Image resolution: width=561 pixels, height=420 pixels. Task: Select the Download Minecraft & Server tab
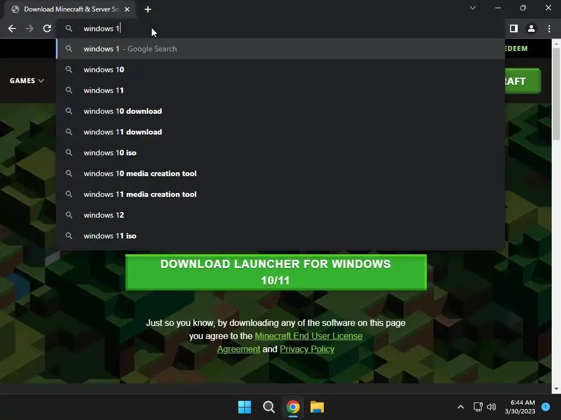tap(71, 9)
